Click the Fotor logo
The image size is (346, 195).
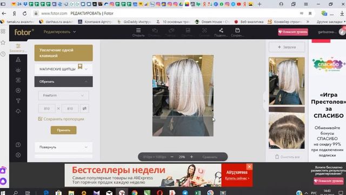[x=24, y=32]
